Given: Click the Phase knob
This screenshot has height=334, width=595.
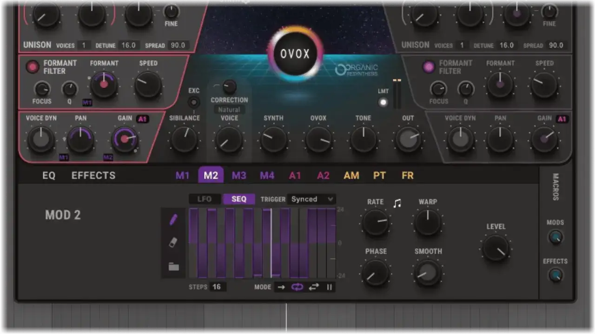Looking at the screenshot, I should pos(375,273).
